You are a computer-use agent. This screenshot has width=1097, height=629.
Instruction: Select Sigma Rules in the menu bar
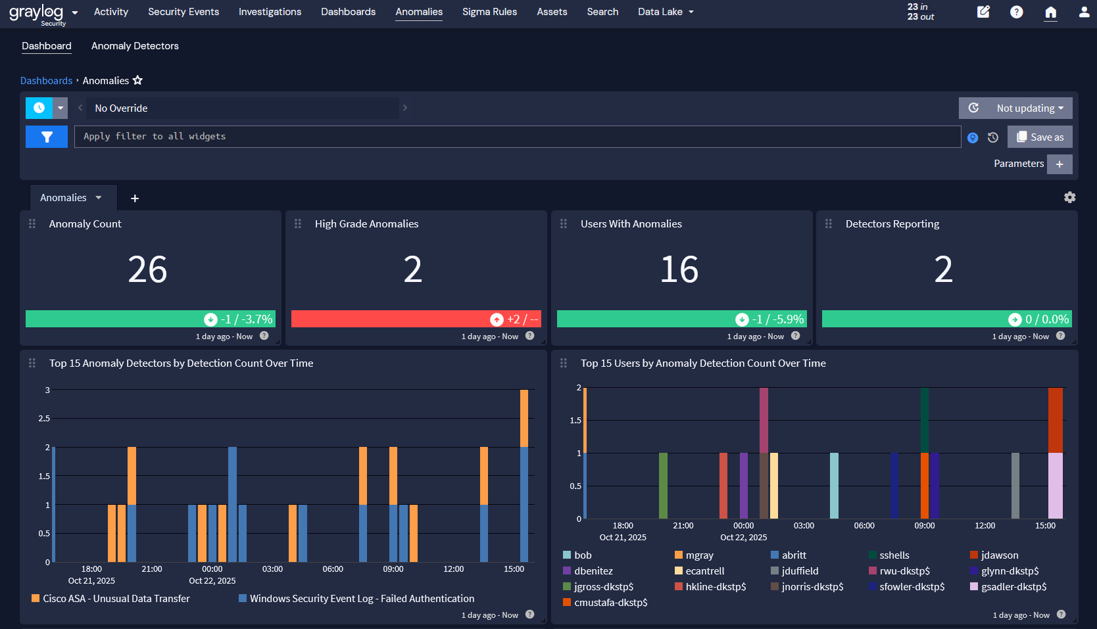489,11
